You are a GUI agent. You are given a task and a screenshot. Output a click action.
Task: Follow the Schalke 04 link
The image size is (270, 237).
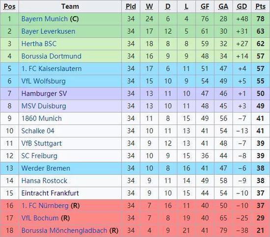[38, 131]
